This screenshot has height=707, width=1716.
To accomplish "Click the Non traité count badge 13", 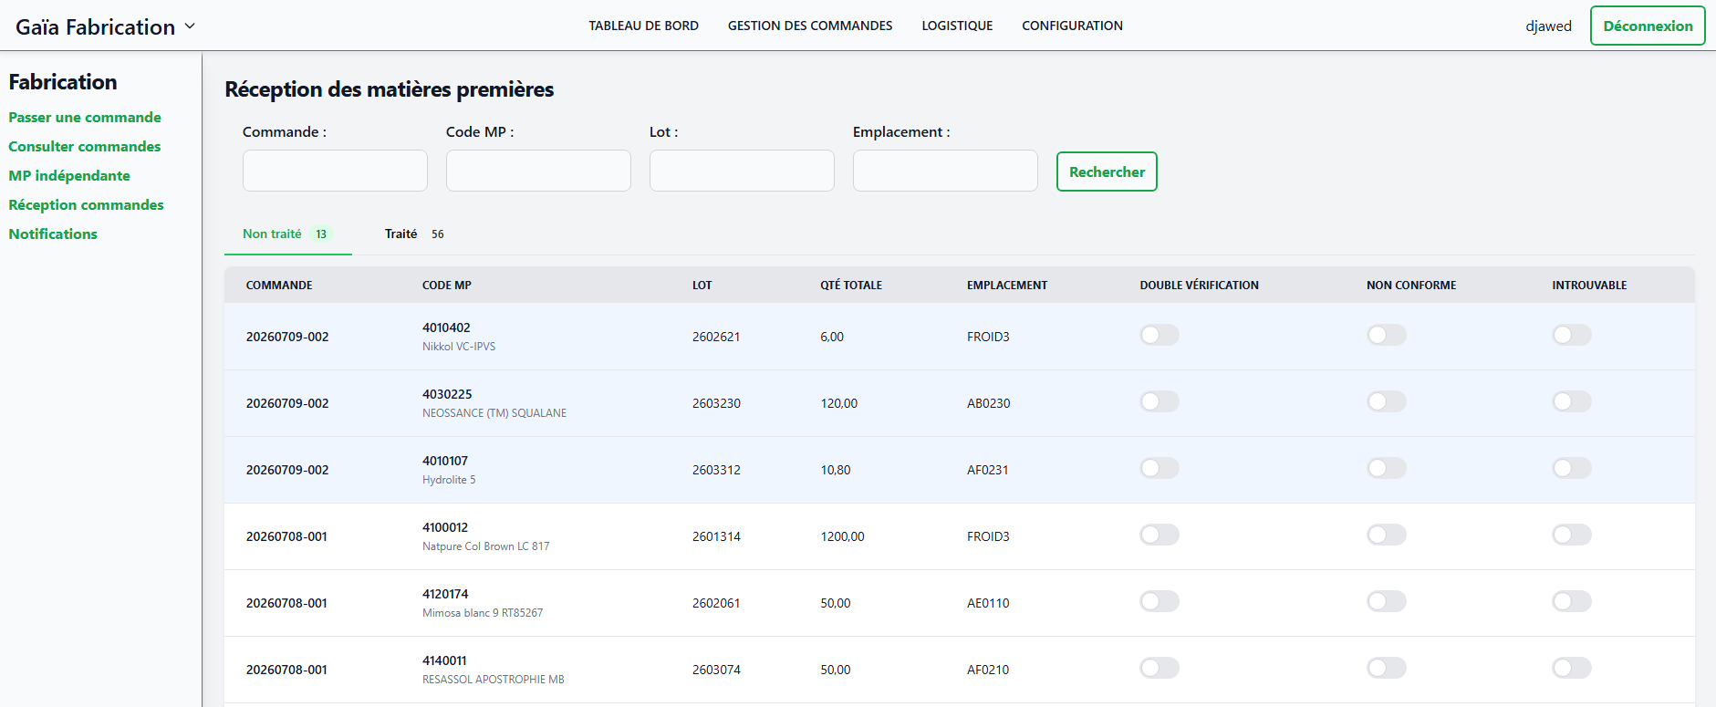I will coord(321,234).
